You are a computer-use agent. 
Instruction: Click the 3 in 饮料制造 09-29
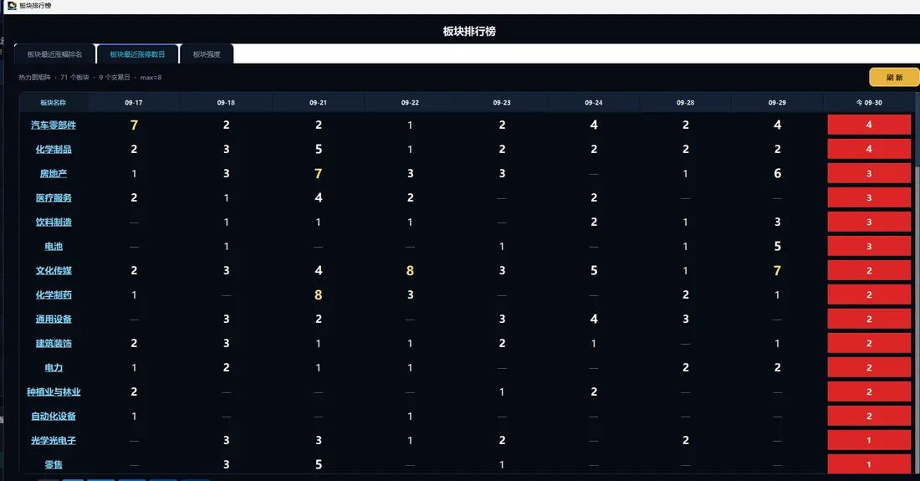pyautogui.click(x=778, y=222)
